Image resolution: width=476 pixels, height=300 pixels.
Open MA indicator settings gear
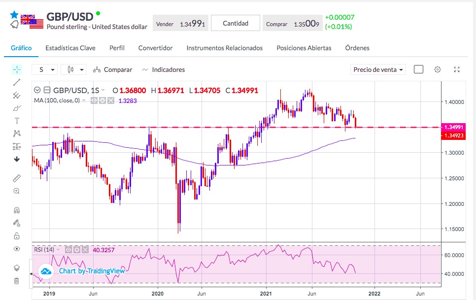(x=102, y=100)
